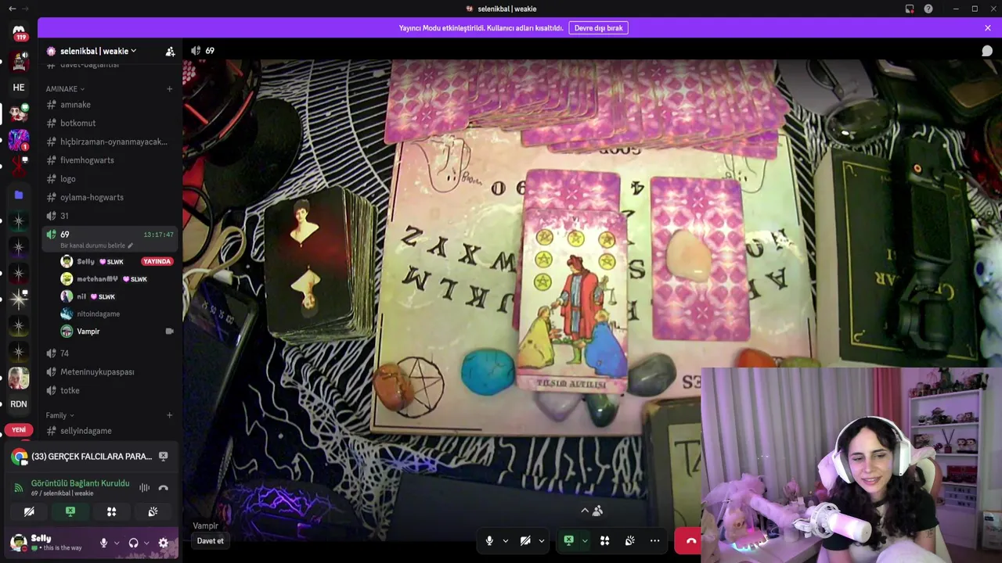Open the RDN server in sidebar
This screenshot has width=1002, height=563.
pyautogui.click(x=19, y=404)
